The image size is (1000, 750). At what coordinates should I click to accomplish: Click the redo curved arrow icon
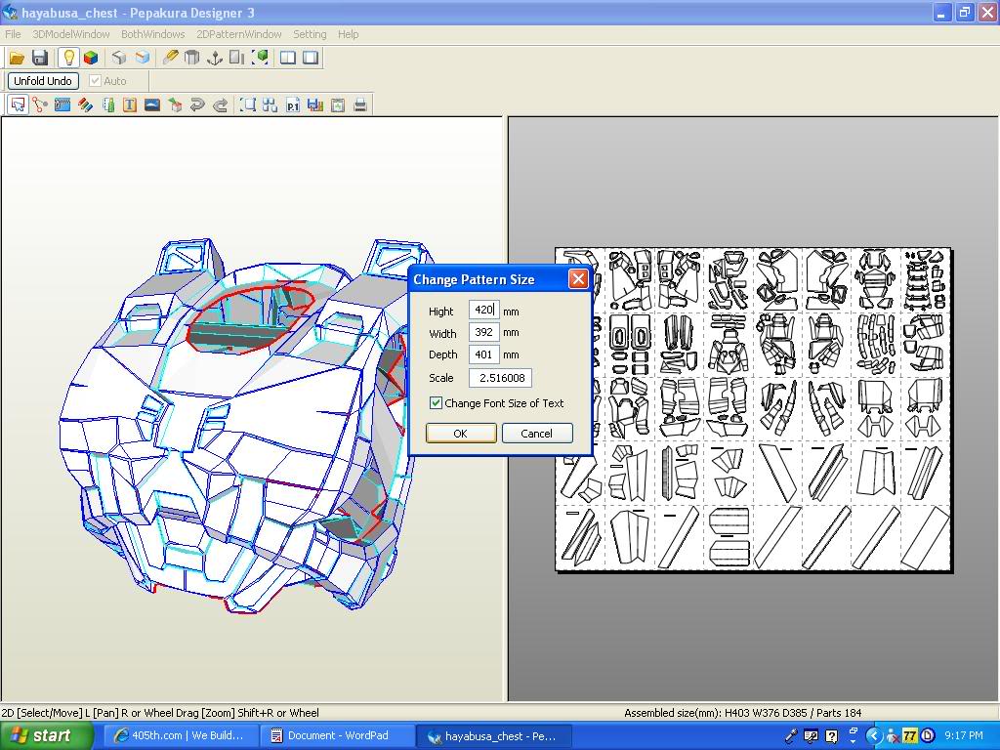click(220, 105)
